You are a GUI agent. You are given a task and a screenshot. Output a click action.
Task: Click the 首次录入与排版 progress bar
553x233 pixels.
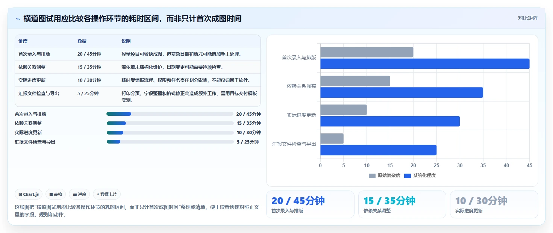pyautogui.click(x=170, y=114)
